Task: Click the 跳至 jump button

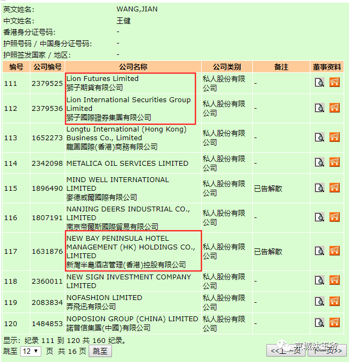Action: click(100, 351)
